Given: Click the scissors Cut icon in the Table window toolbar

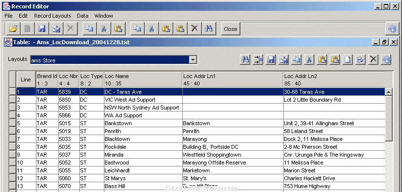Looking at the screenshot, I should (309, 60).
